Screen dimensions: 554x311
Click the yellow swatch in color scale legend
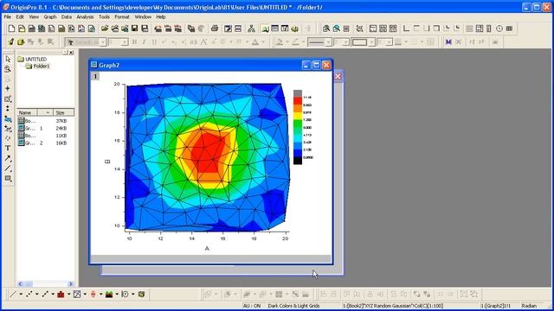[298, 116]
